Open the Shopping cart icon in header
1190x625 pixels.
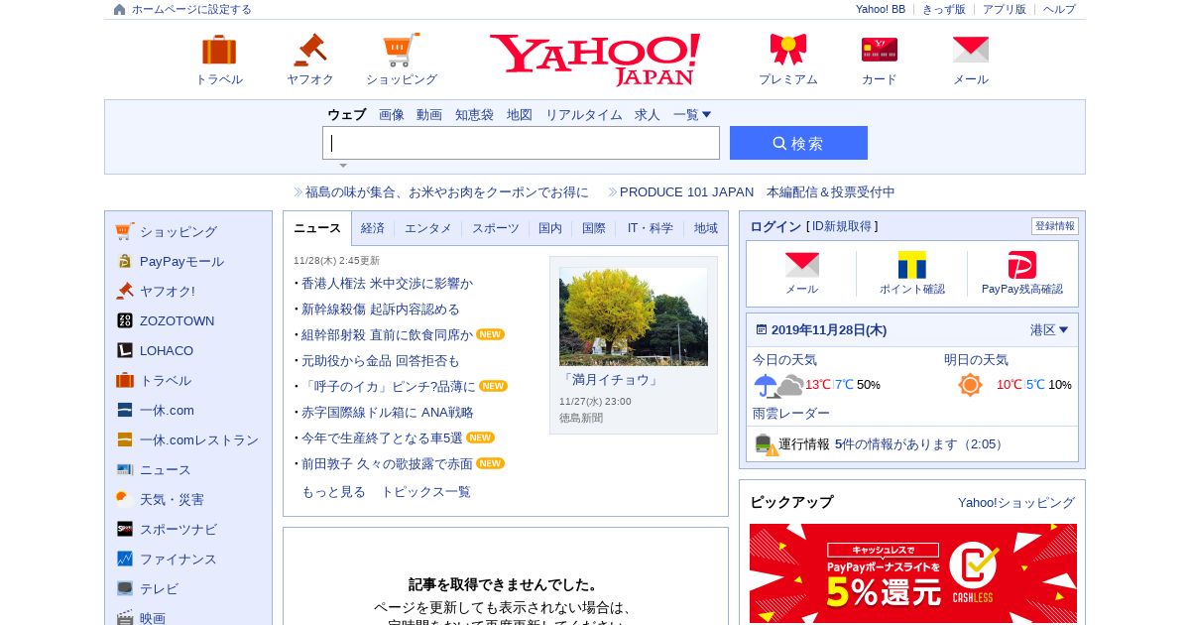click(402, 50)
